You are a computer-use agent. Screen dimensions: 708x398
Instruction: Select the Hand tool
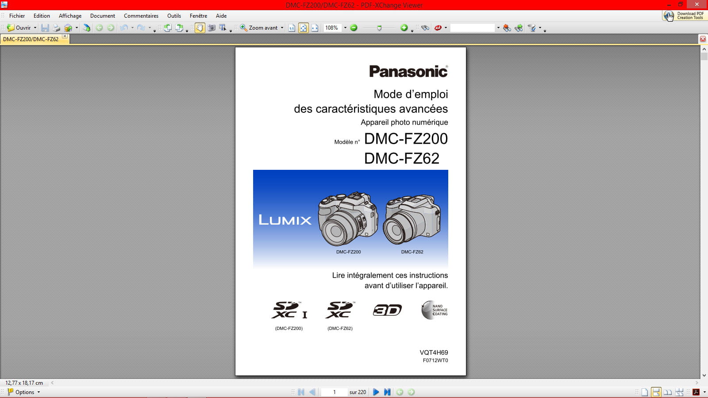click(x=200, y=28)
